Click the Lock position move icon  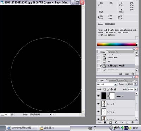pos(112,89)
